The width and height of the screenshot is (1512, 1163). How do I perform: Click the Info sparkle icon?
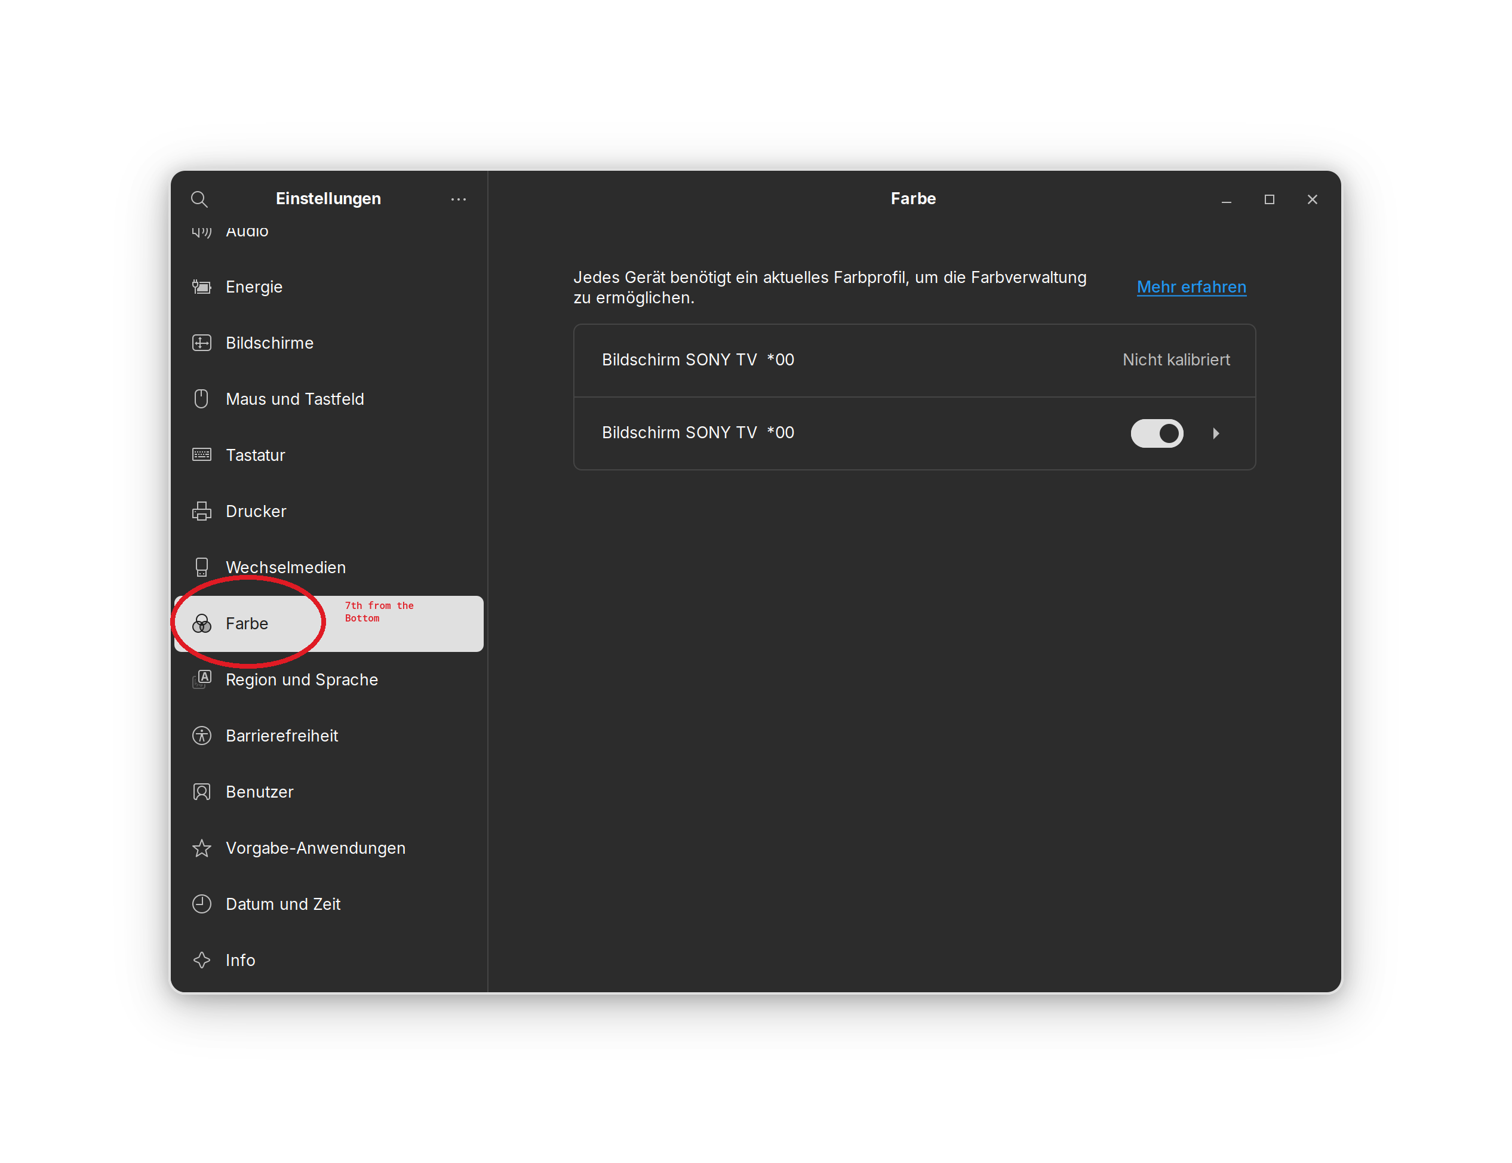coord(201,960)
